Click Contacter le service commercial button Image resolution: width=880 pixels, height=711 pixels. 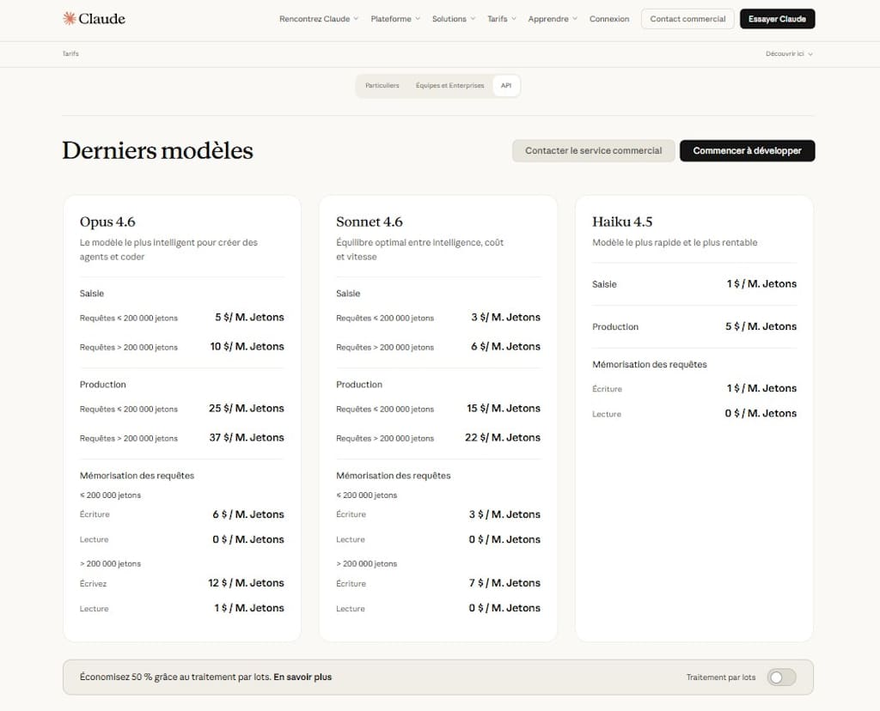pyautogui.click(x=593, y=151)
